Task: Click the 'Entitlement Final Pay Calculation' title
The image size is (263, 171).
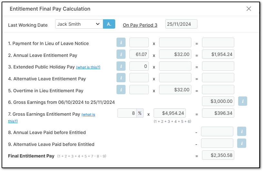Action: [x=50, y=9]
